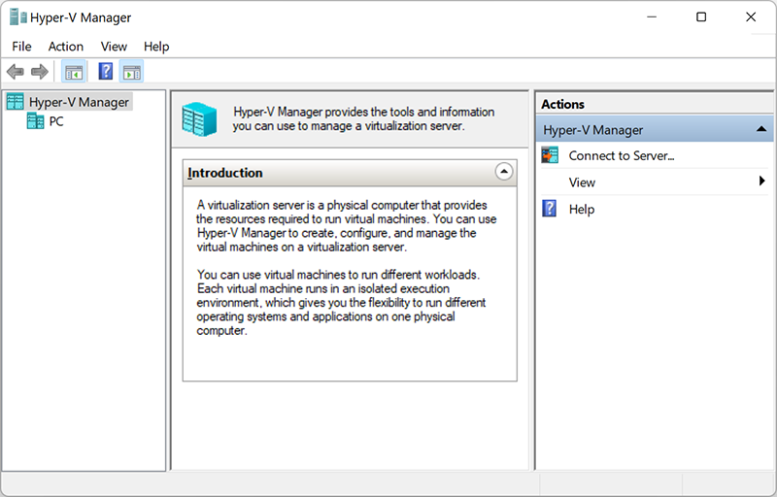Select the PC server node in tree
The height and width of the screenshot is (497, 777).
point(56,121)
